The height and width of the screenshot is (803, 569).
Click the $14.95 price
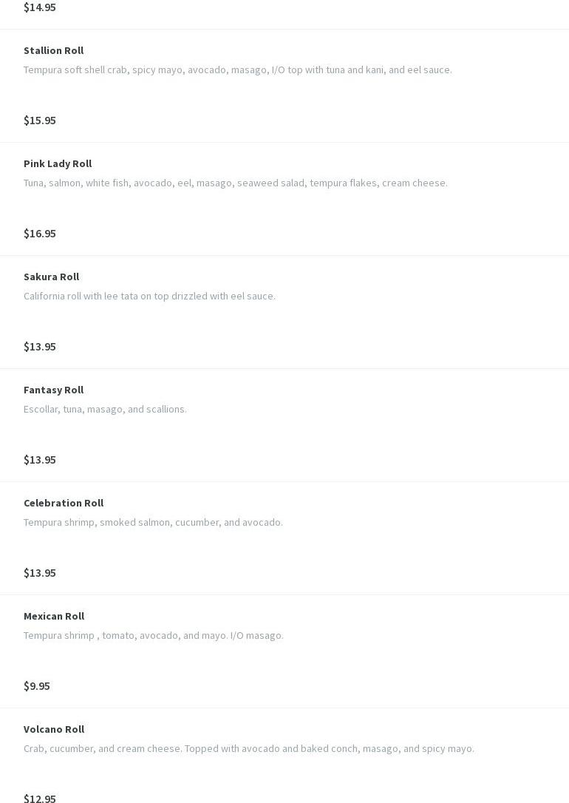pyautogui.click(x=40, y=7)
